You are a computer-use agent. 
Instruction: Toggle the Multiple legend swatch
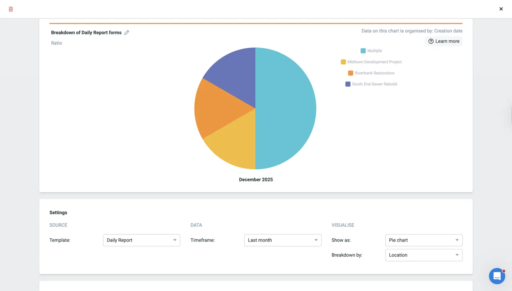click(x=363, y=51)
